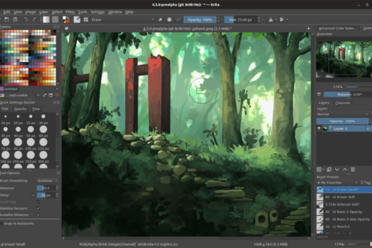
Task: Disable Scalable Distance checkbox
Action: click(x=38, y=215)
